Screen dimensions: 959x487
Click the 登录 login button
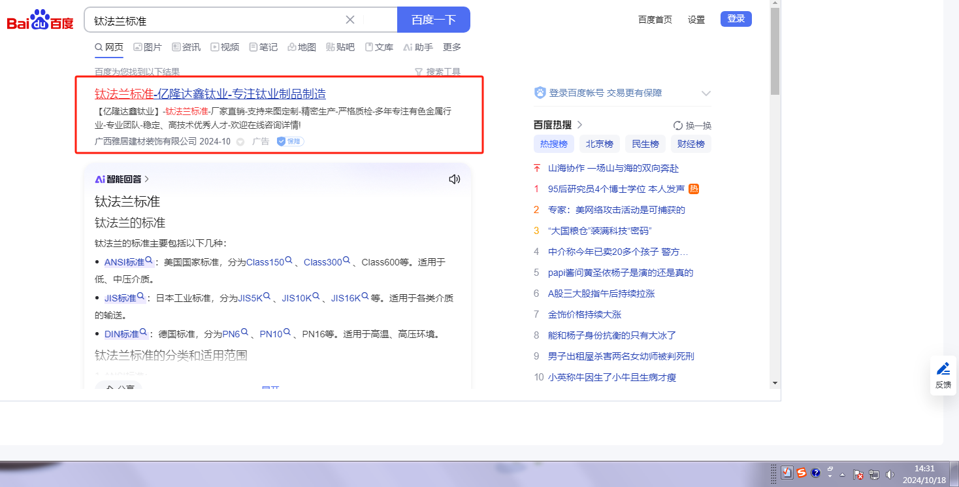pyautogui.click(x=736, y=19)
